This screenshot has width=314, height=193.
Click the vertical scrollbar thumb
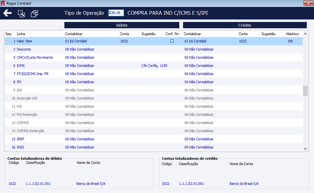tap(305, 91)
